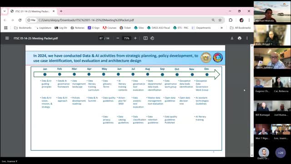291x164 pixels.
Task: Click the state seal logo in slide header
Action: [206, 58]
